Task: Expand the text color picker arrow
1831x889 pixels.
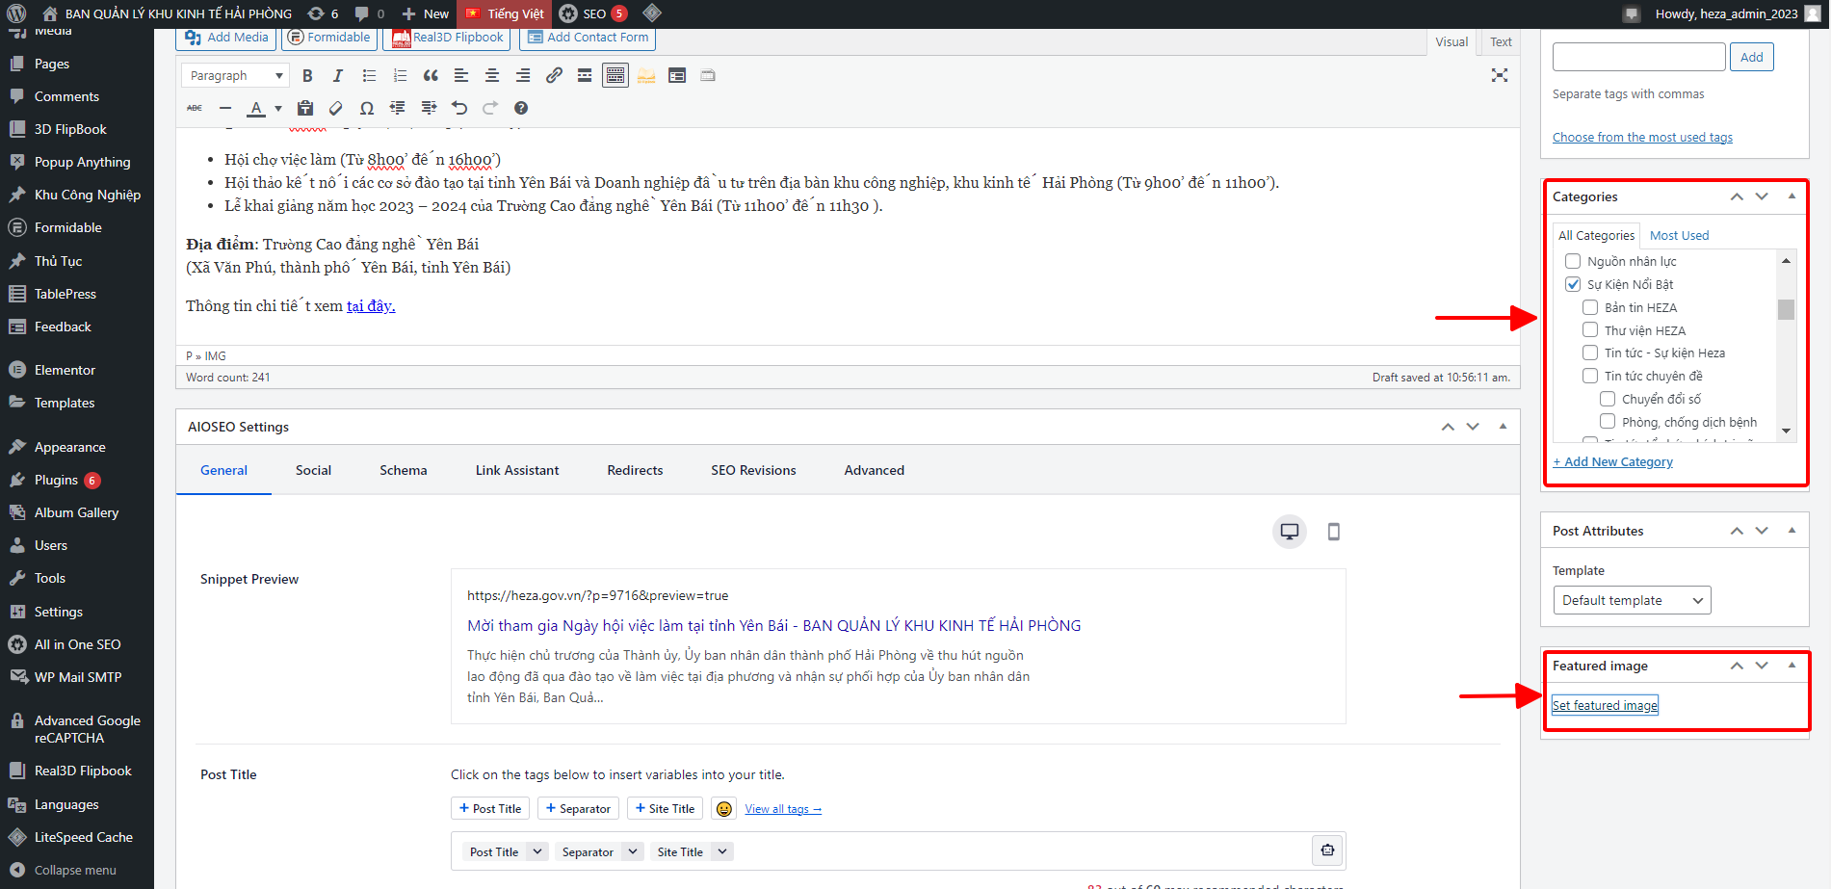Action: 278,109
